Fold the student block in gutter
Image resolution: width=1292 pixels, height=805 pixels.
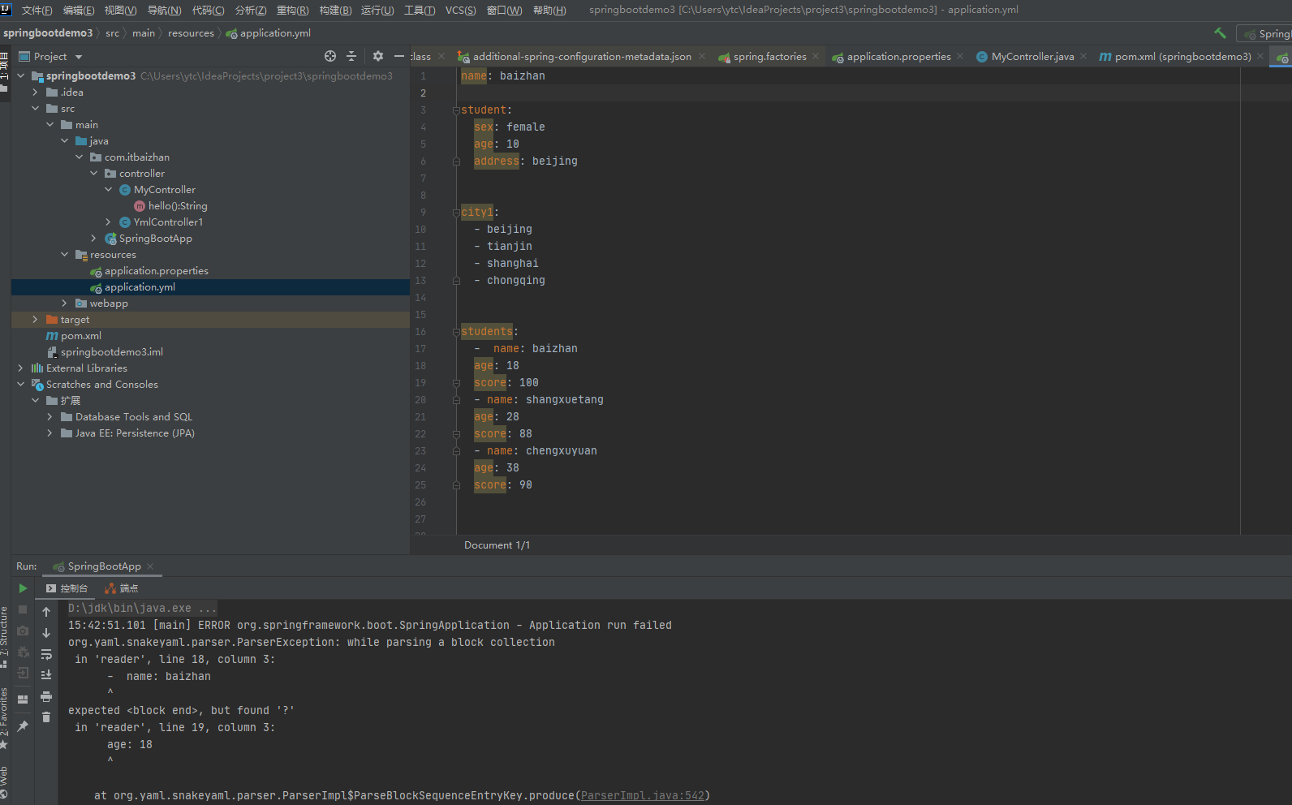456,110
